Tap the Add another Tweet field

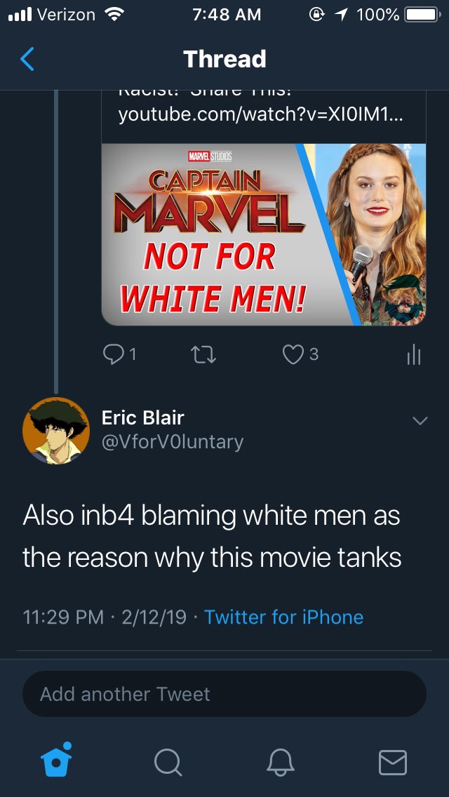[x=224, y=694]
